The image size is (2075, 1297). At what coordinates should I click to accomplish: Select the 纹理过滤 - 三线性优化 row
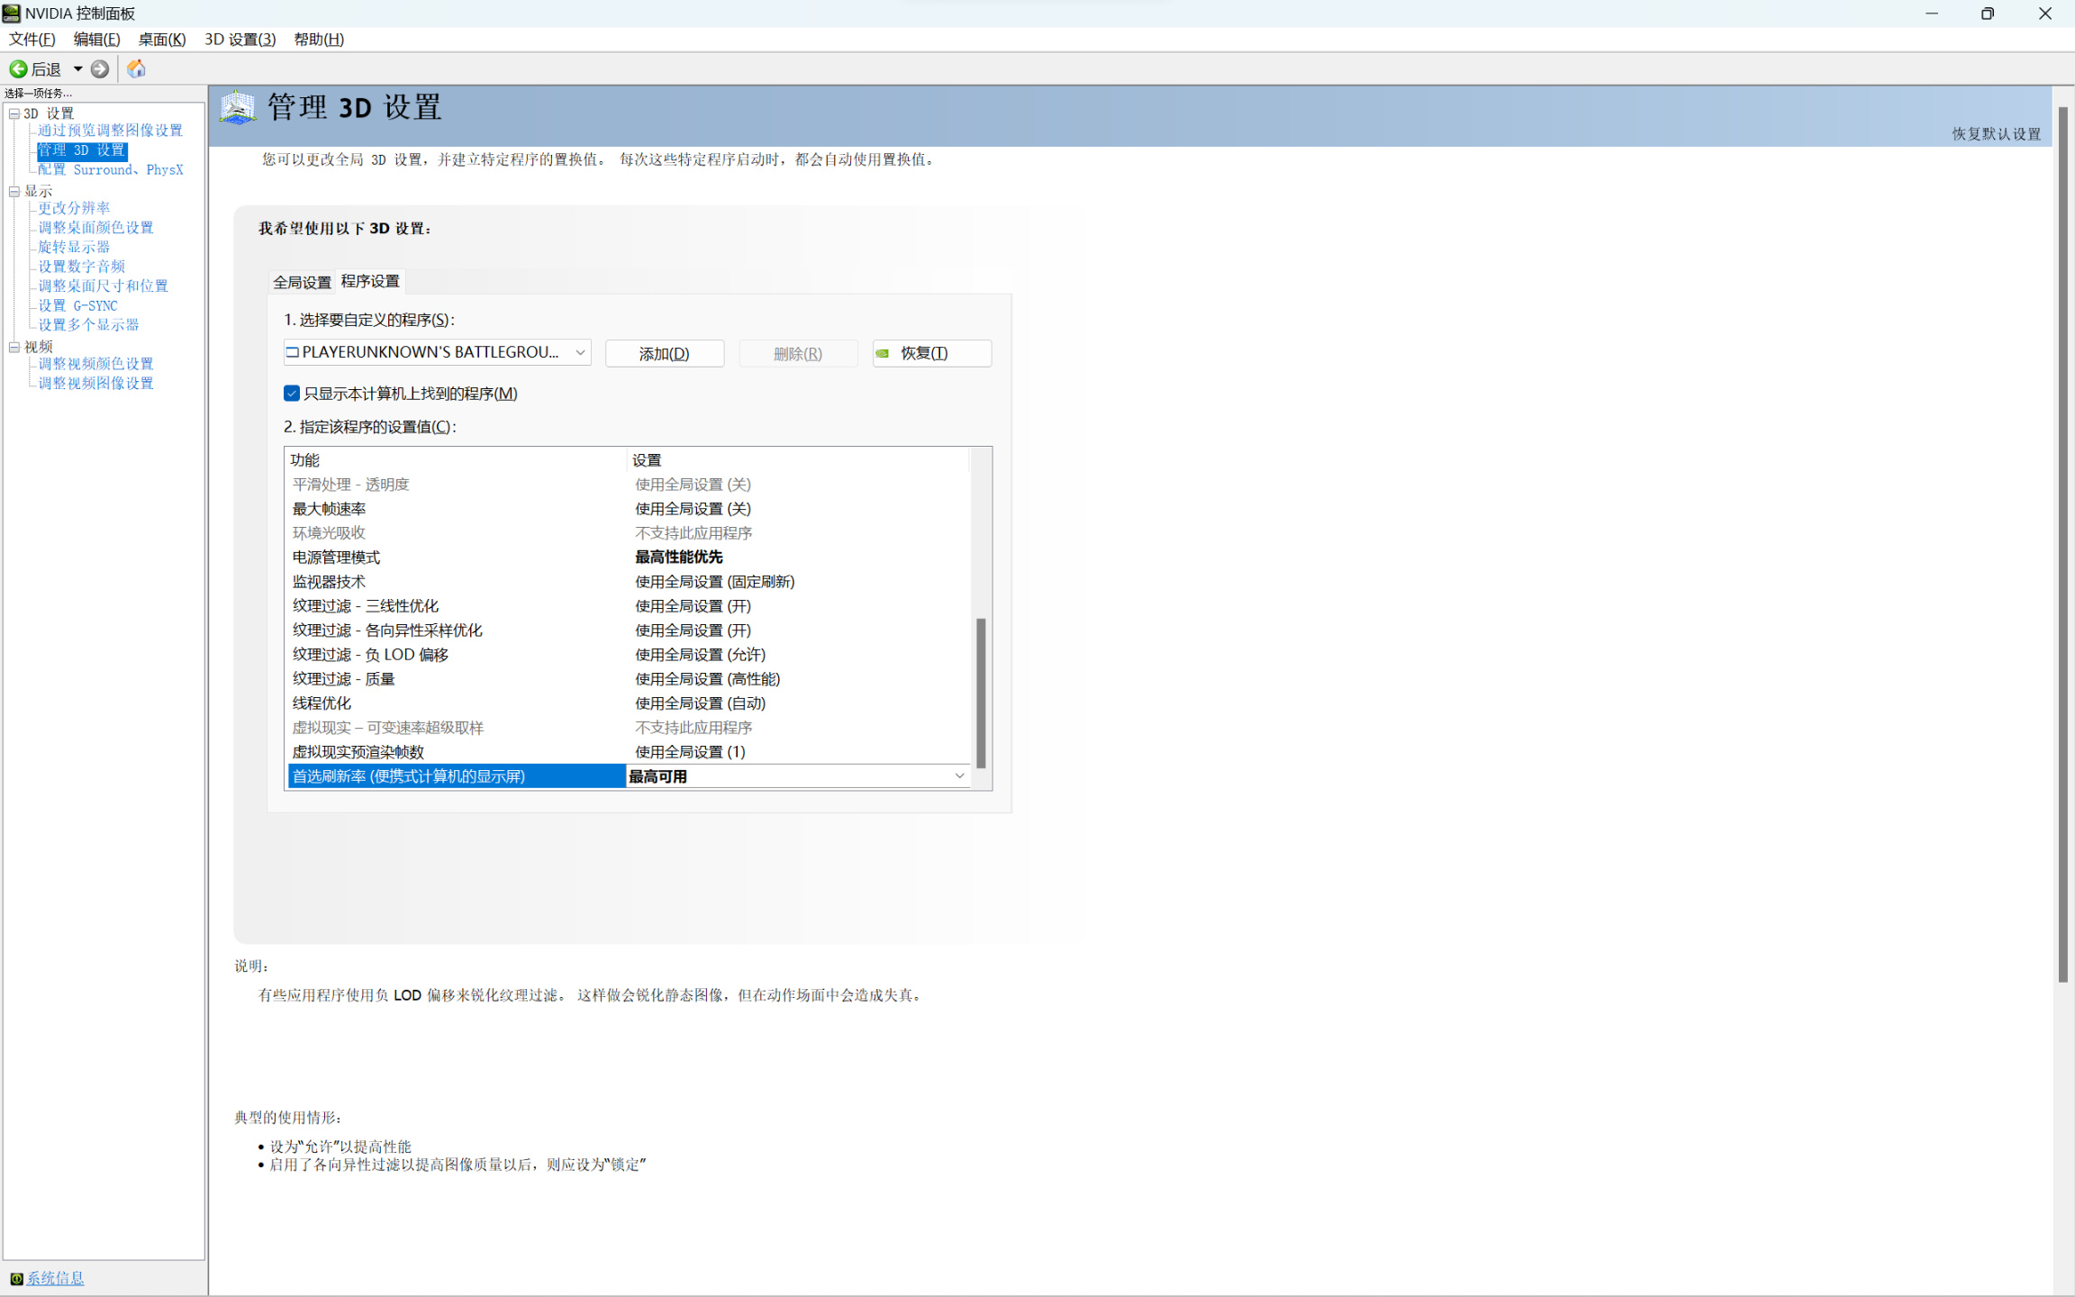click(629, 606)
